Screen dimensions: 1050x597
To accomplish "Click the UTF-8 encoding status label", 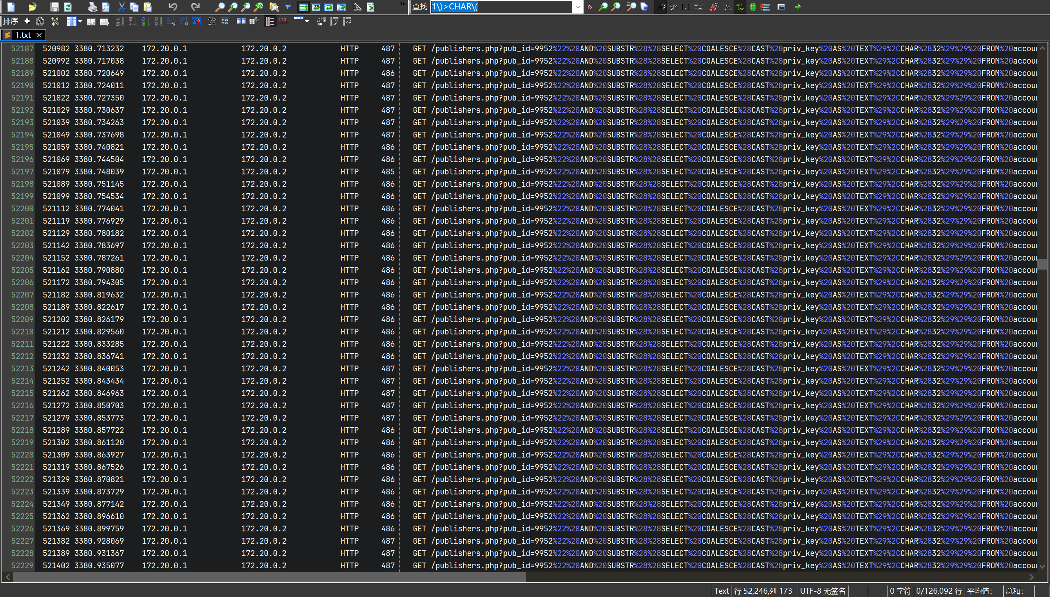I will [x=822, y=591].
